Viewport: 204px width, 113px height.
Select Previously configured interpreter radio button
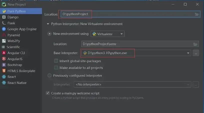49,75
